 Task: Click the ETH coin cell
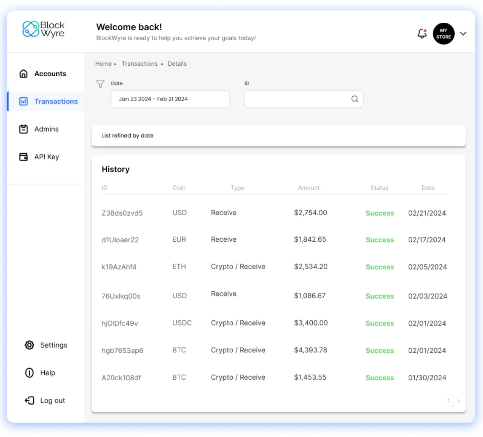coord(179,266)
